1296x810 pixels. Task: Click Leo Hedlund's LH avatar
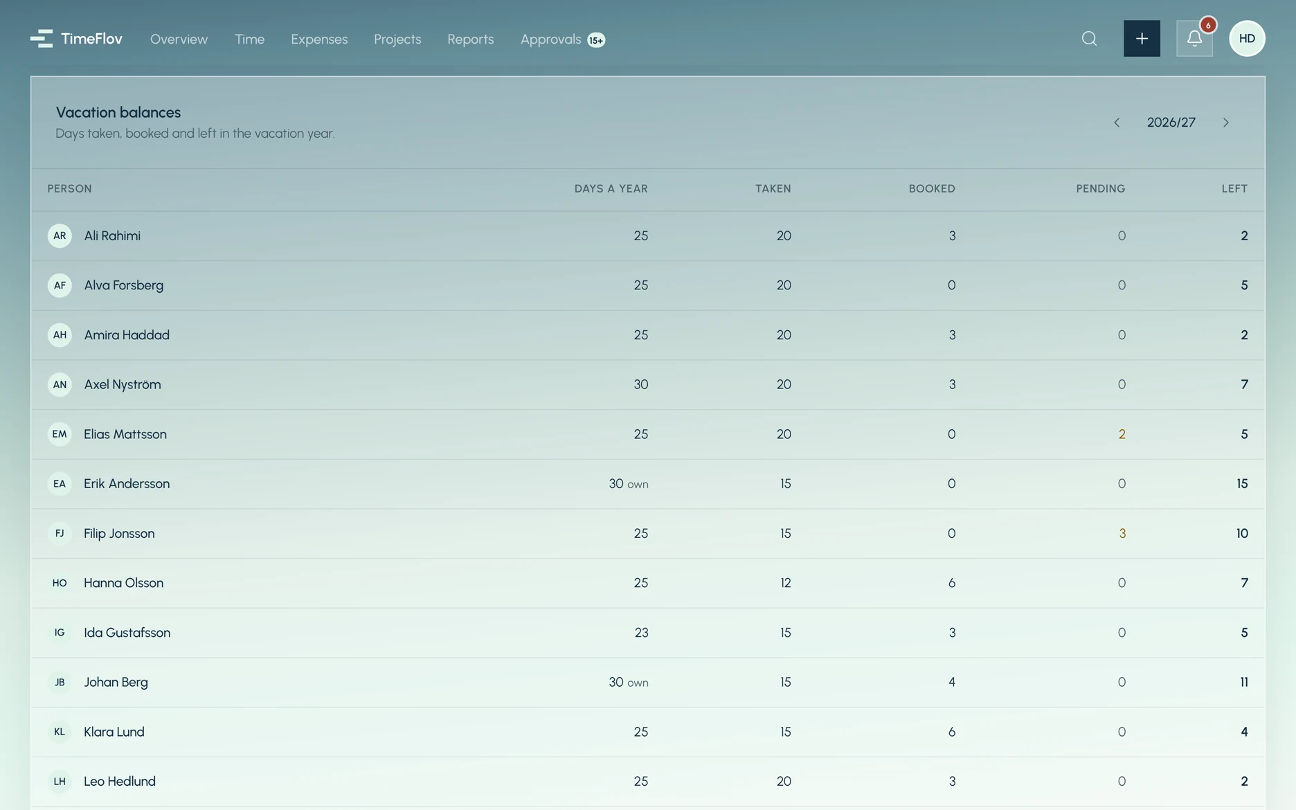point(60,782)
